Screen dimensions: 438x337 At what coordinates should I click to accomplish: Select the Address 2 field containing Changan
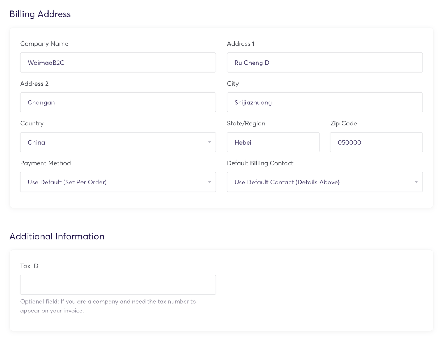[x=118, y=102]
